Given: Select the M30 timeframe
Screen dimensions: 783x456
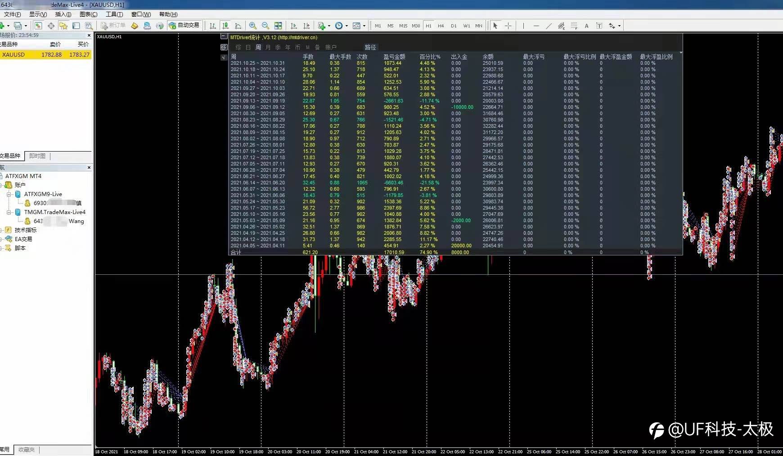Looking at the screenshot, I should pyautogui.click(x=416, y=26).
